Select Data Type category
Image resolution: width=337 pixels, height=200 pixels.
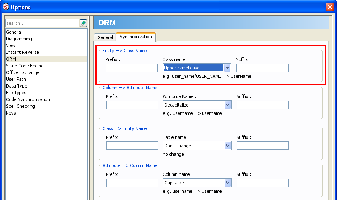coord(46,86)
